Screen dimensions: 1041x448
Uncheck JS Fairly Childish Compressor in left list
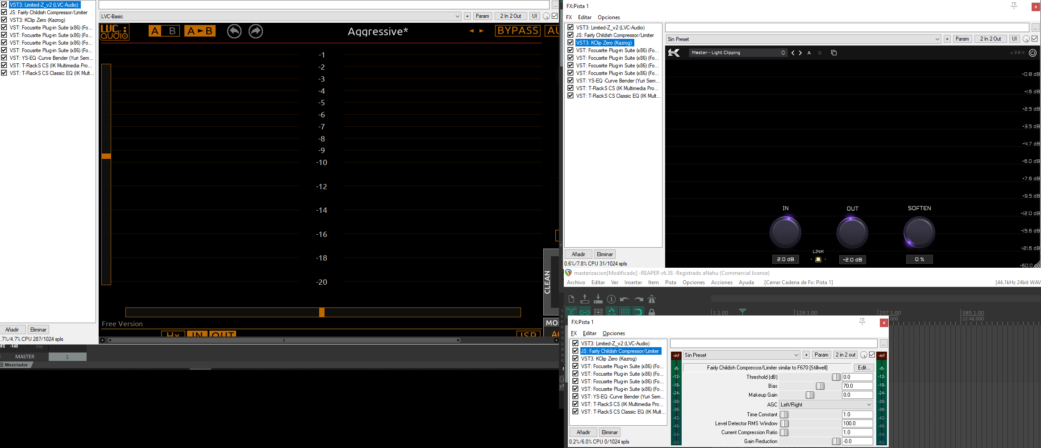(4, 12)
